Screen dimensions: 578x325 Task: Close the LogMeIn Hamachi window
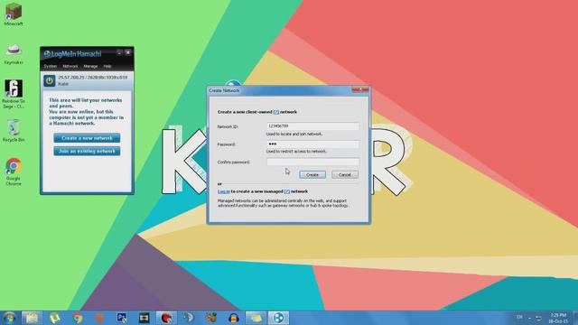click(128, 53)
